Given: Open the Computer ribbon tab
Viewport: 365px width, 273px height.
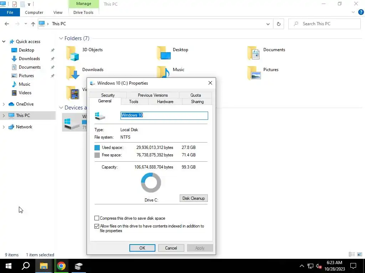Looking at the screenshot, I should click(x=34, y=12).
